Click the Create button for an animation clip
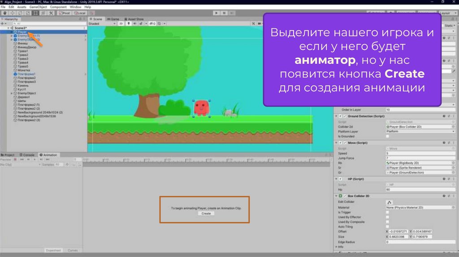The height and width of the screenshot is (257, 459). (x=206, y=214)
